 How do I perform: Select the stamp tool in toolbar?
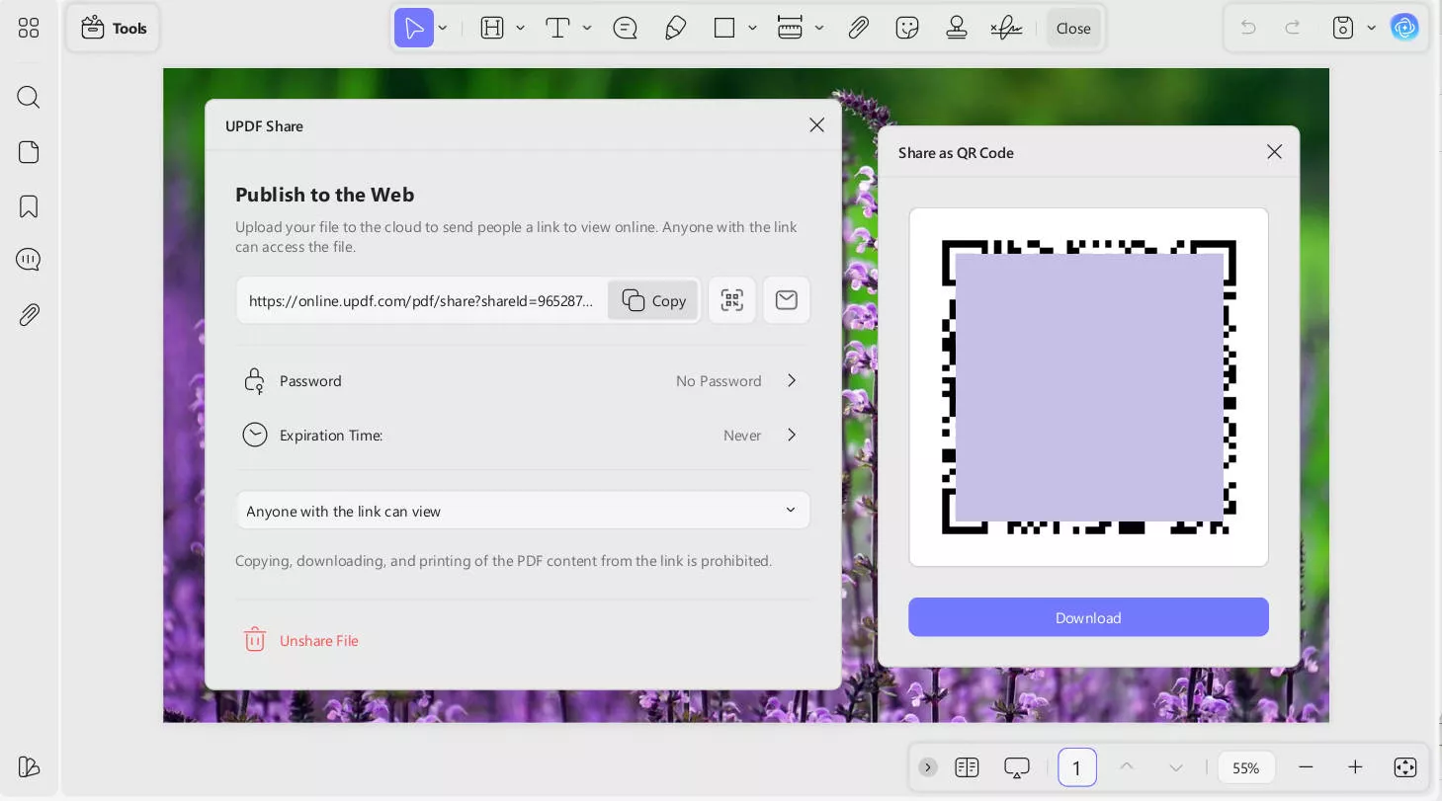click(x=956, y=28)
